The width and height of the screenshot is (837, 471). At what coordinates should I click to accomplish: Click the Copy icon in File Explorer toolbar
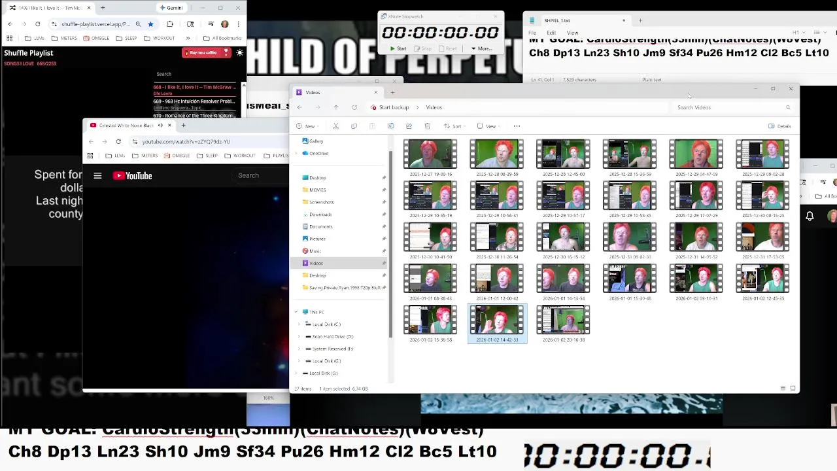pos(354,126)
